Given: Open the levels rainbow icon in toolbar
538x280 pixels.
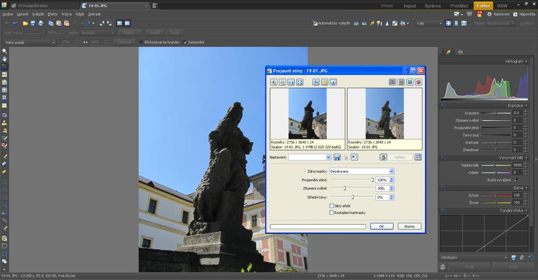Looking at the screenshot, I should pyautogui.click(x=372, y=23).
